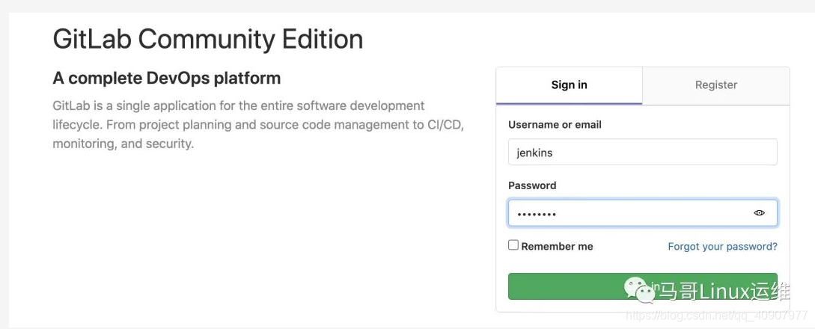The width and height of the screenshot is (815, 329).
Task: Click the 'Remember me' label text
Action: pos(557,246)
